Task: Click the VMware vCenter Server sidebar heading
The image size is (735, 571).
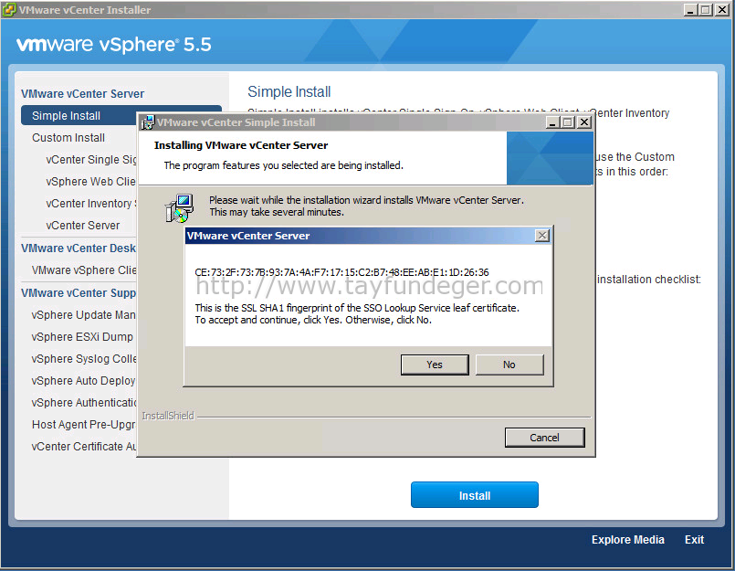Action: point(82,93)
